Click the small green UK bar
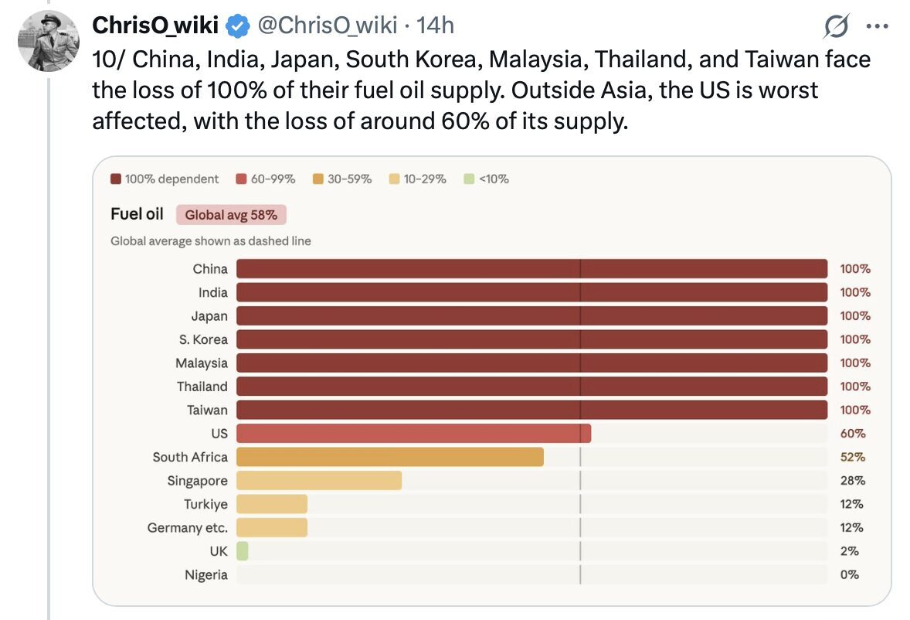This screenshot has width=910, height=620. [243, 551]
